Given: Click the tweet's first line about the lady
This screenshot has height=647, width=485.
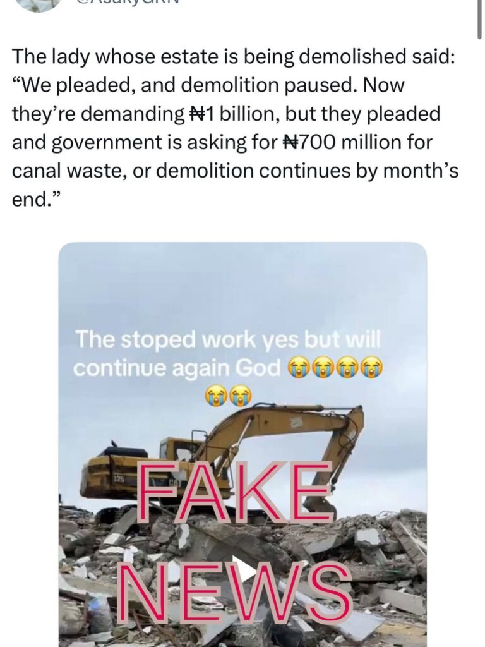Looking at the screenshot, I should [233, 57].
